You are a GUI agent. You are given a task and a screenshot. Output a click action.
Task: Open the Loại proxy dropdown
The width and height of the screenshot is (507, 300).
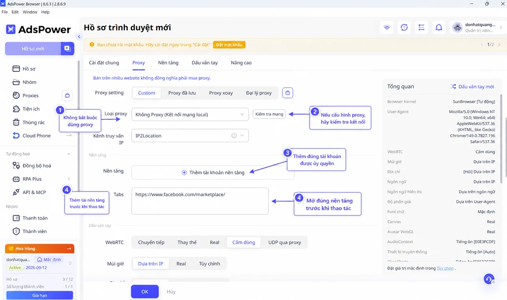[190, 114]
